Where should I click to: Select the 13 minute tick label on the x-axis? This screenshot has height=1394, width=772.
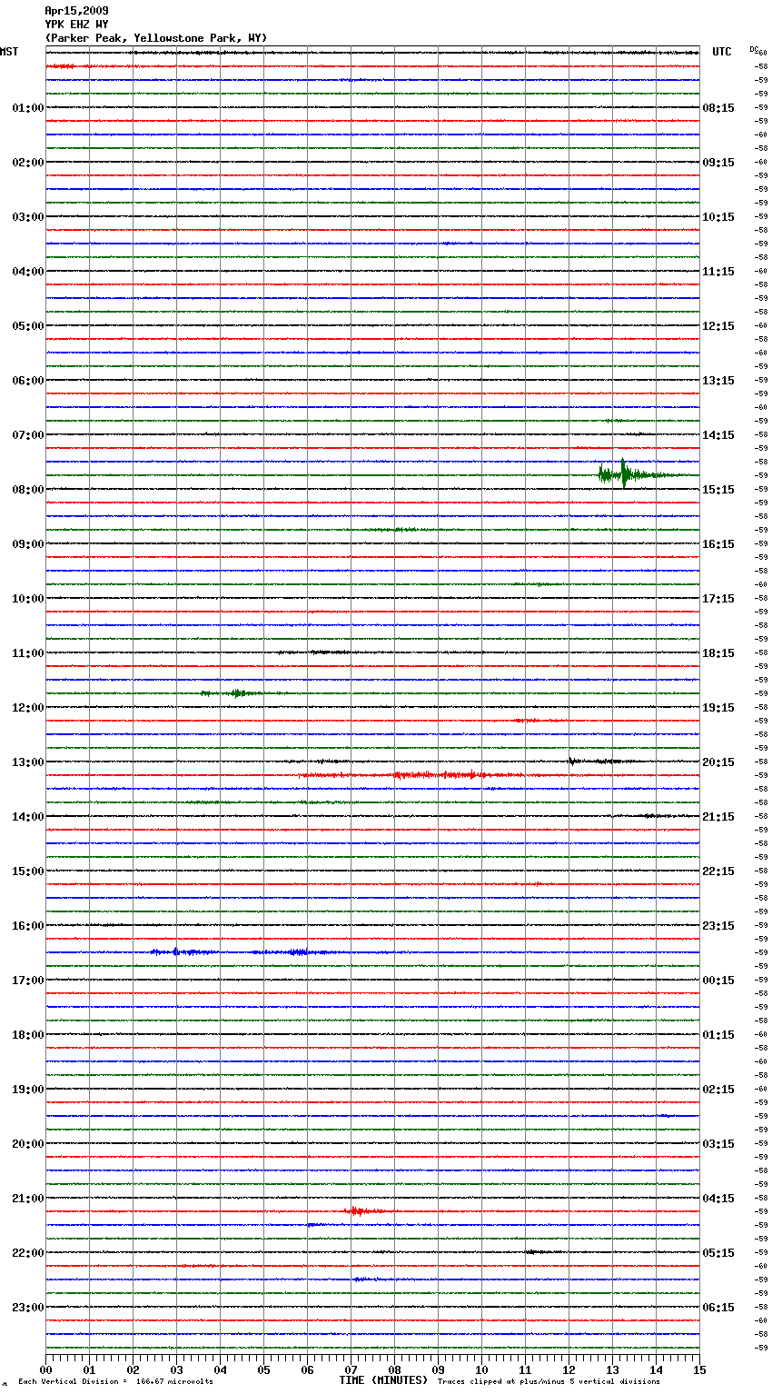pyautogui.click(x=612, y=1369)
